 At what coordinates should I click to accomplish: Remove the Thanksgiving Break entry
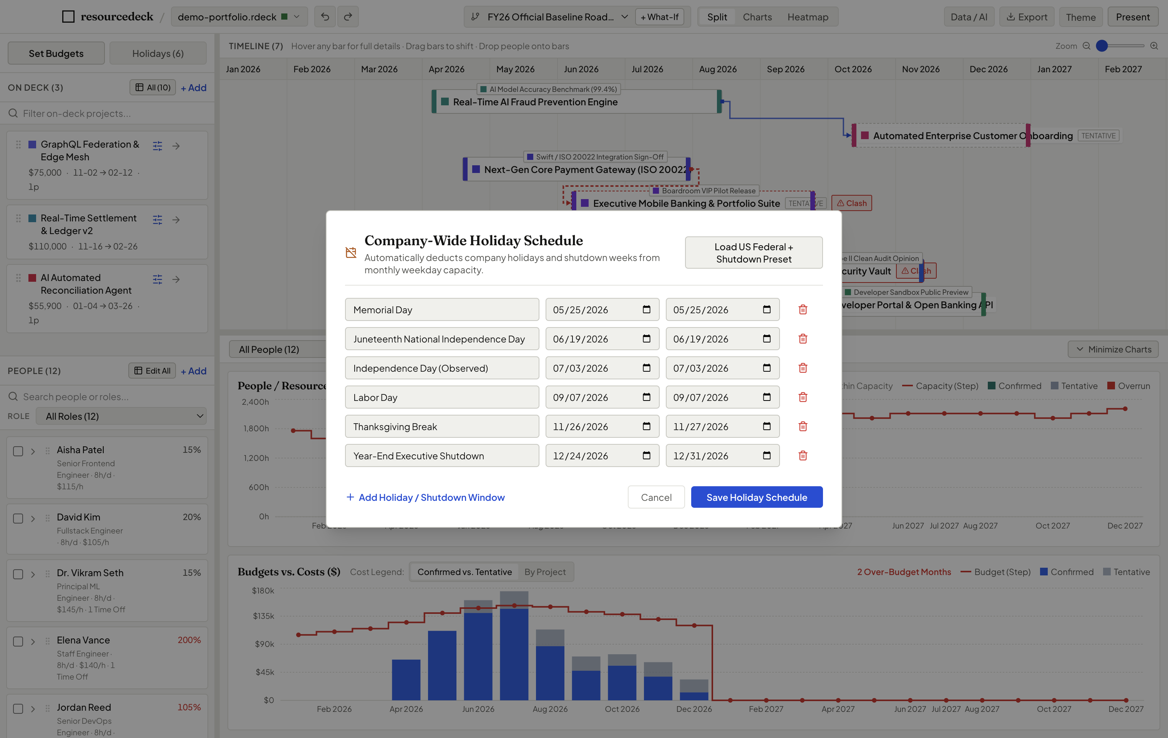click(x=803, y=426)
